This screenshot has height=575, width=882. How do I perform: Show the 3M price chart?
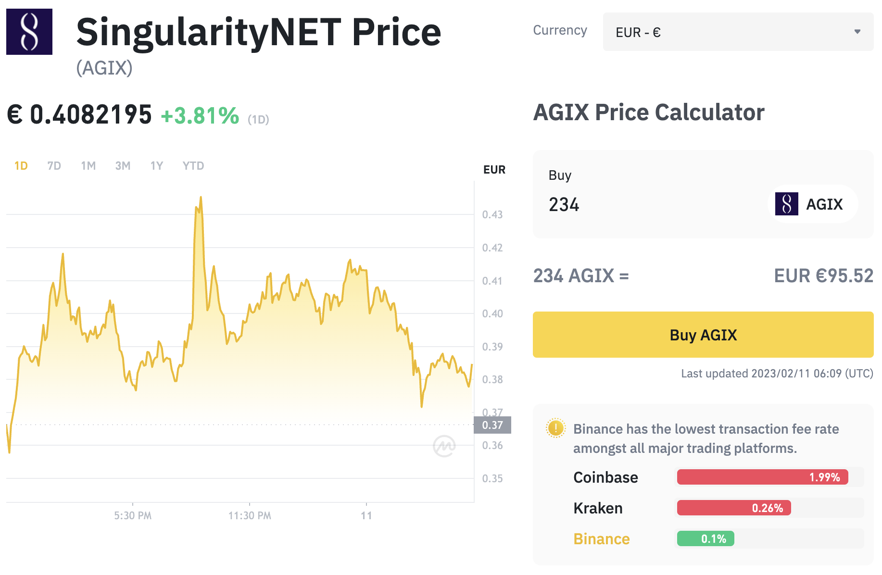point(123,166)
